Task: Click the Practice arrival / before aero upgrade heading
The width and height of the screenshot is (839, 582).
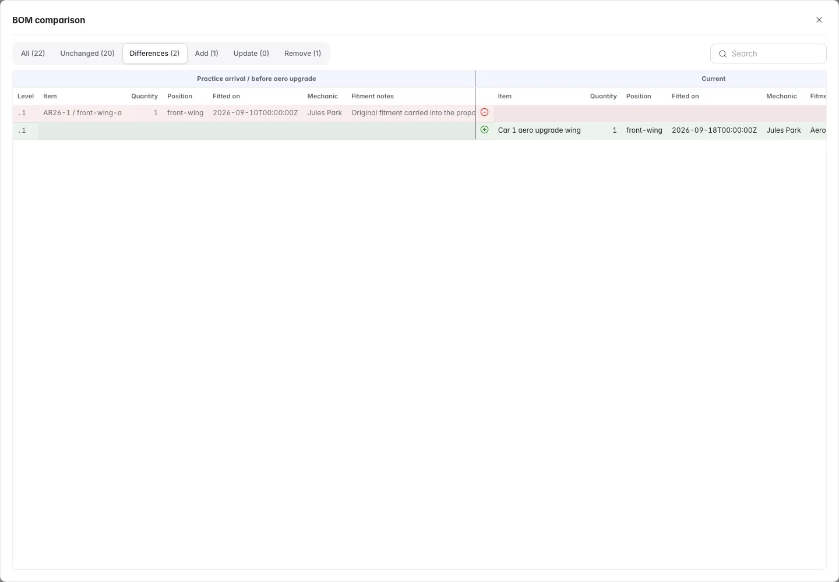Action: [x=256, y=79]
